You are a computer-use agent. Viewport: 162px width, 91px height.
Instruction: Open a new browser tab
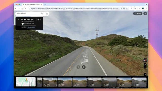(45, 5)
